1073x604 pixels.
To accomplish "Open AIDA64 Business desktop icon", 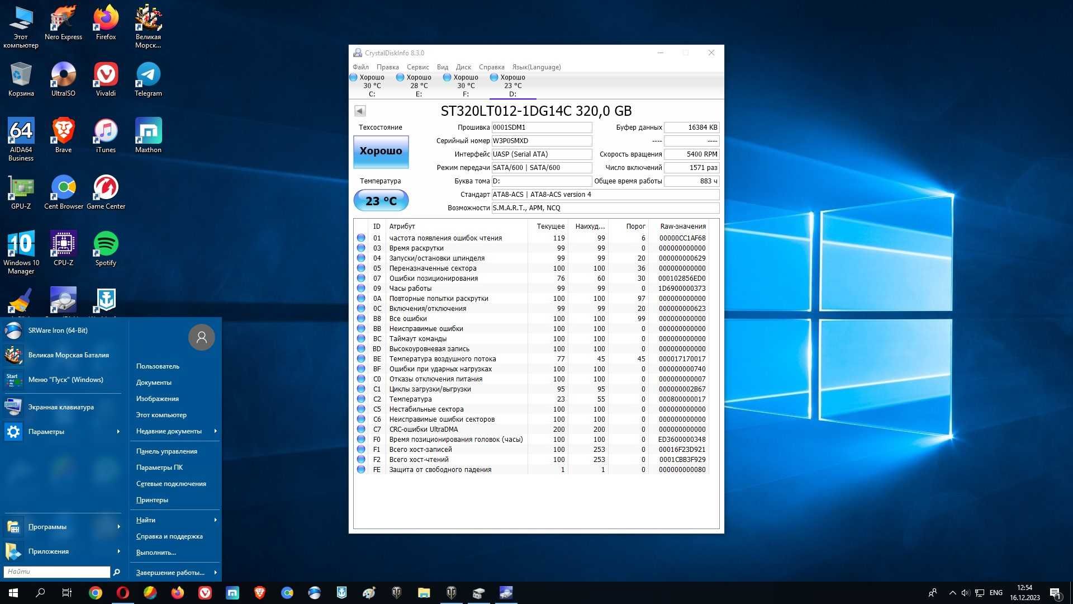I will point(21,139).
